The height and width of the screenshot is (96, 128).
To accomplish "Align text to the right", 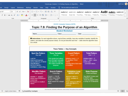I will coord(38,15).
